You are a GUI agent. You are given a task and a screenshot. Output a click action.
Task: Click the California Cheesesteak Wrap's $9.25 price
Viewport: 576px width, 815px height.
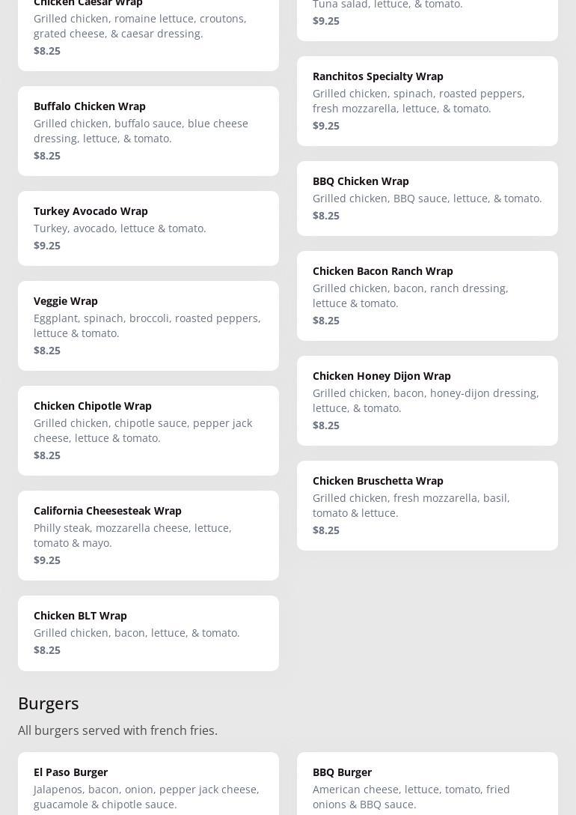pos(47,560)
